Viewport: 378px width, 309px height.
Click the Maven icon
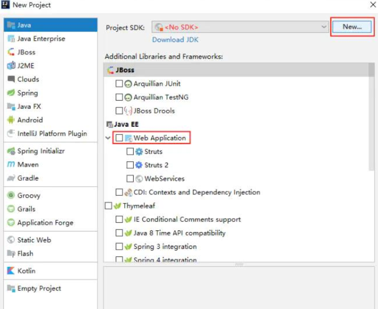pos(11,164)
